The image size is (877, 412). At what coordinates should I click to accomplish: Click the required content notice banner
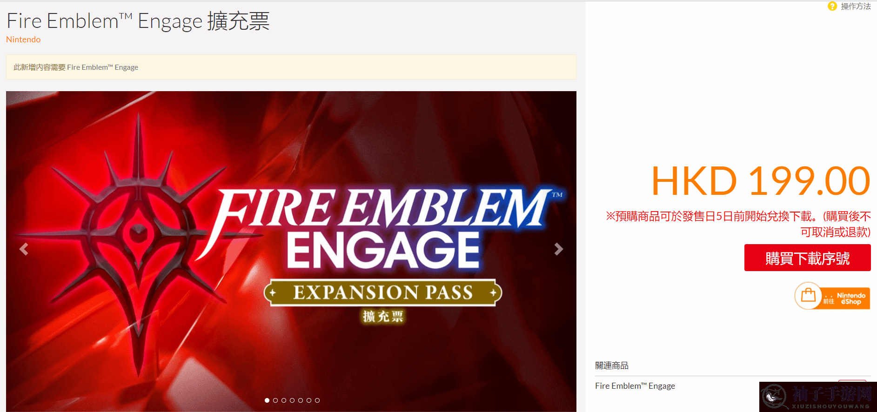291,67
